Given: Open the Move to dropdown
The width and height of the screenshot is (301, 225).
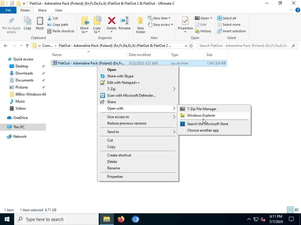Looking at the screenshot, I should click(x=84, y=25).
